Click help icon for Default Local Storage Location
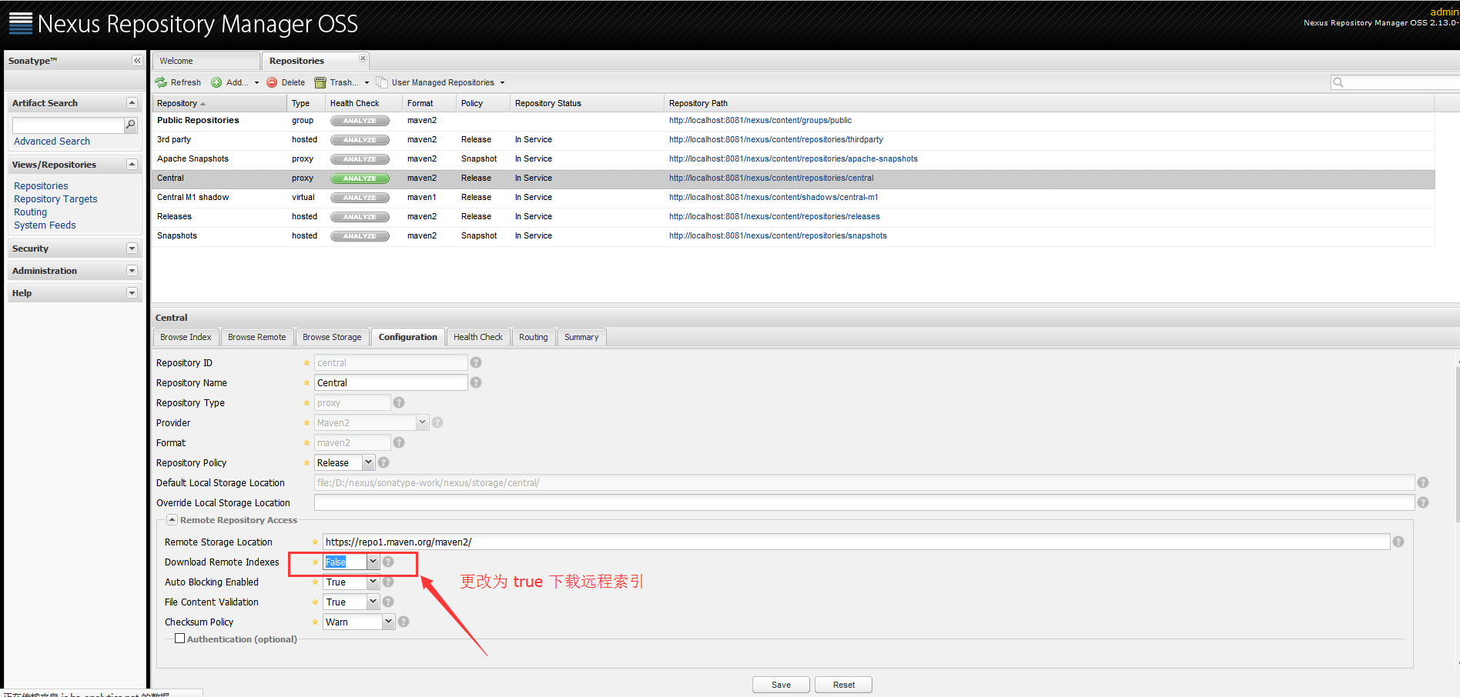Screen dimensions: 1460x697 (x=1423, y=482)
